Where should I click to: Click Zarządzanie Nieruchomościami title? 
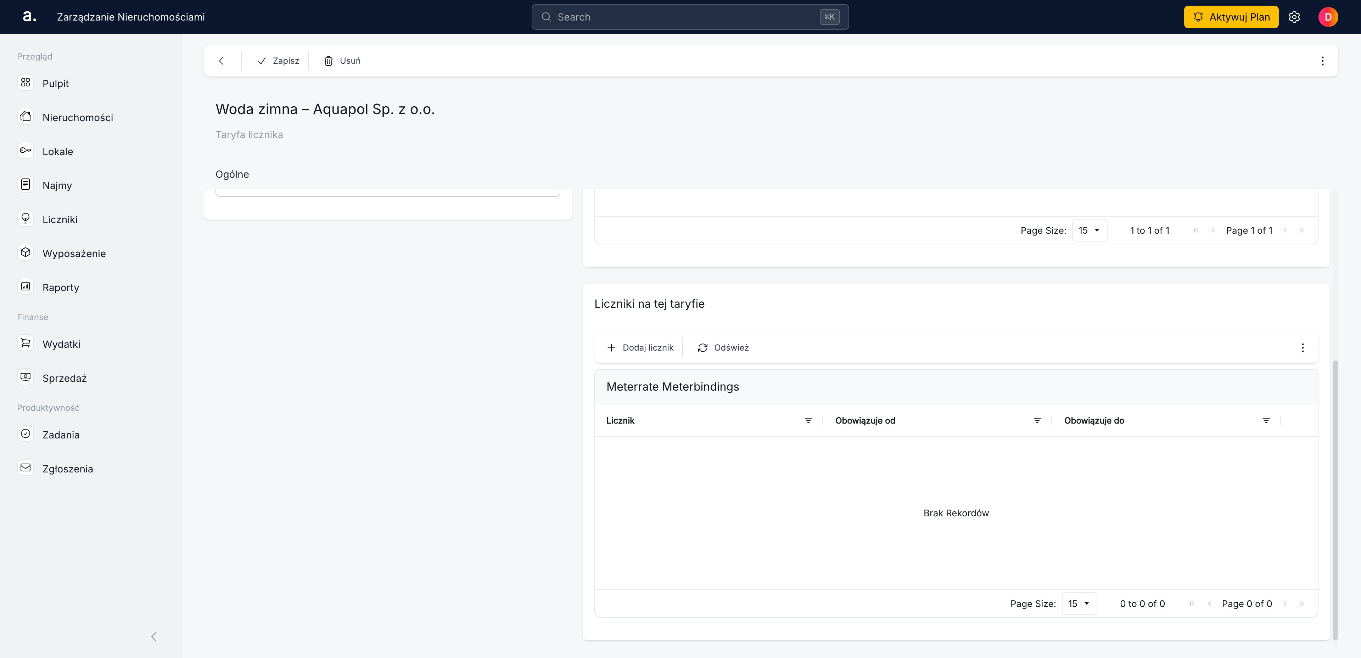click(x=131, y=17)
